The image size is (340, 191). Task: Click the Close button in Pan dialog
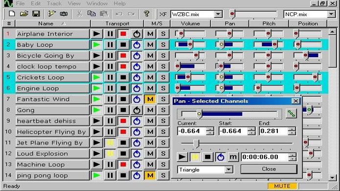[x=269, y=169]
